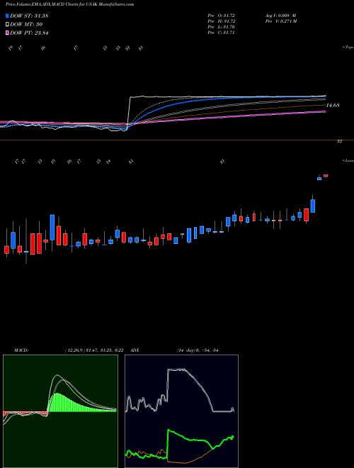
Task: Click the '<Tops' marker label
Action: (348, 48)
